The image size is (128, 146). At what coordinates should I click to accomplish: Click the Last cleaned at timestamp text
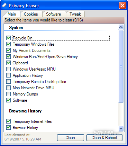[x=23, y=137]
